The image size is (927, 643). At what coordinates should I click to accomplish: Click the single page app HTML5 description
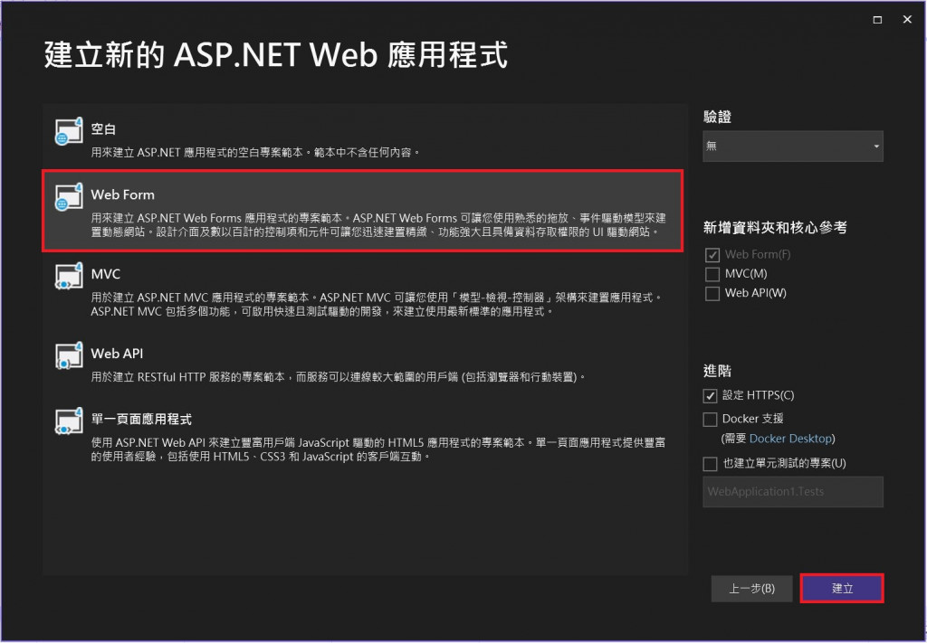[378, 449]
